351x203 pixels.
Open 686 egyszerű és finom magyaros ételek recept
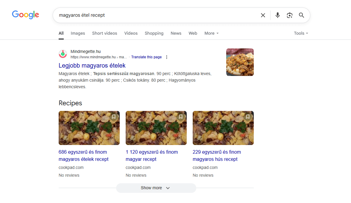83,155
